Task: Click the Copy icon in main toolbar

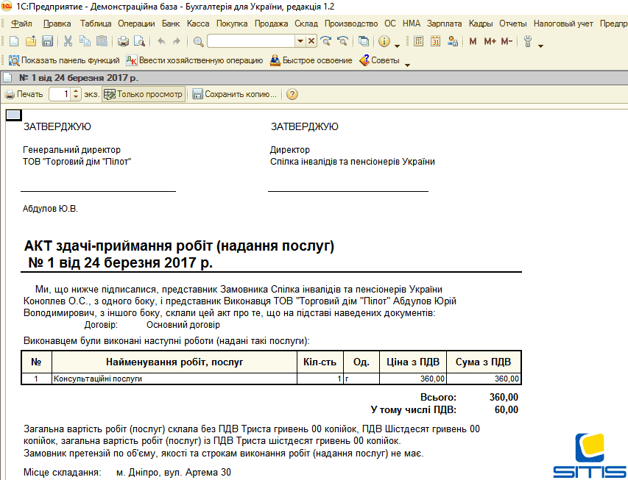Action: [x=85, y=41]
